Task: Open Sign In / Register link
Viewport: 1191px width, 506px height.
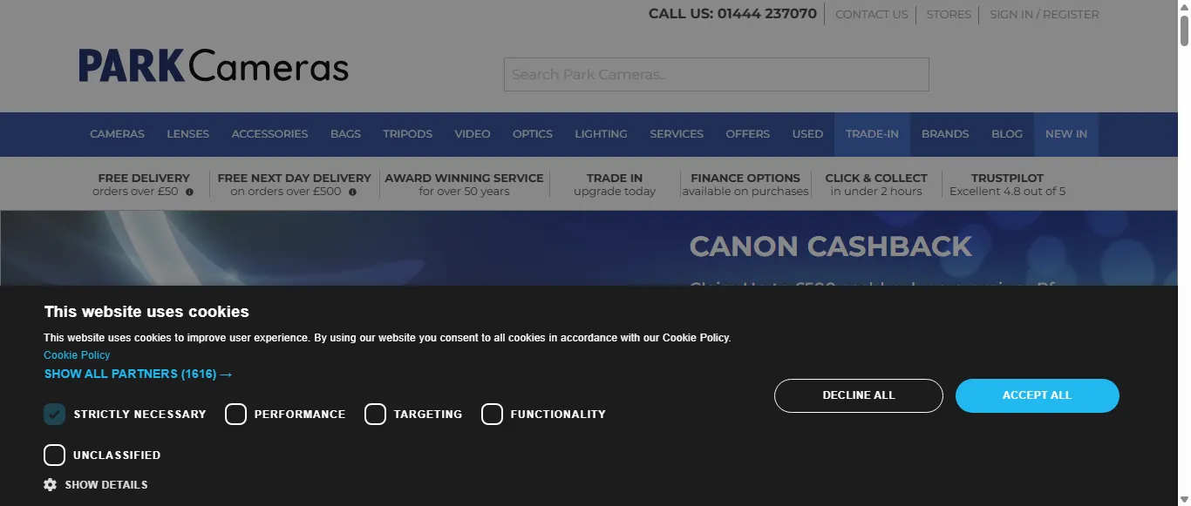Action: click(1044, 15)
